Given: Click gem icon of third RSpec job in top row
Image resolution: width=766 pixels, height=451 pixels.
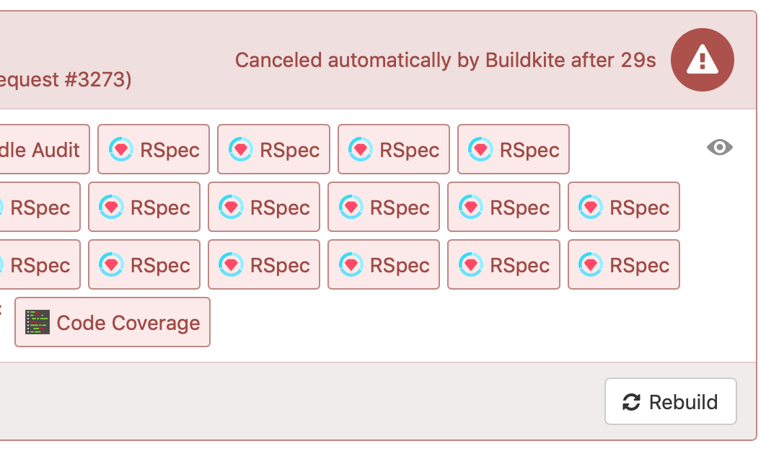Looking at the screenshot, I should [x=361, y=149].
